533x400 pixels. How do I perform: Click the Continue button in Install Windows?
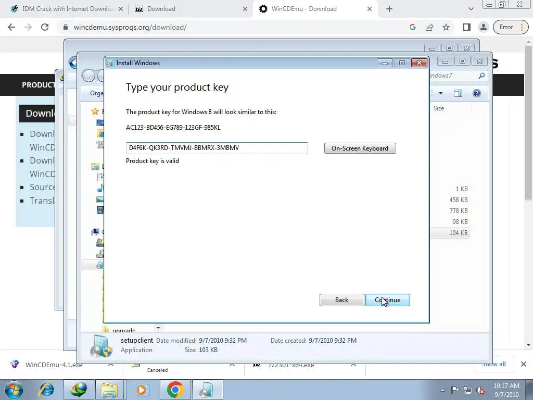[x=387, y=300]
